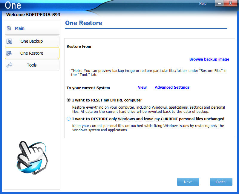Close the One application window
The image size is (239, 194).
tap(230, 3)
